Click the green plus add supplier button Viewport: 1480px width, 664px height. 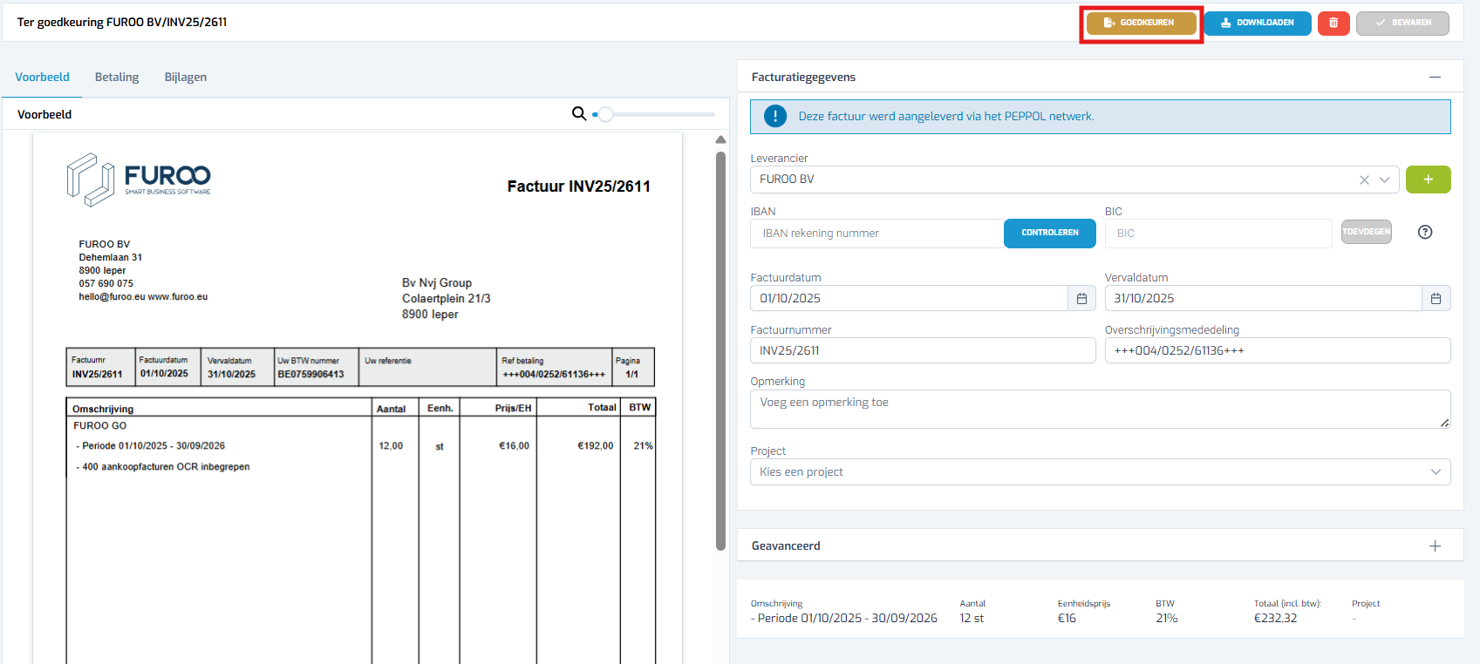(1428, 180)
